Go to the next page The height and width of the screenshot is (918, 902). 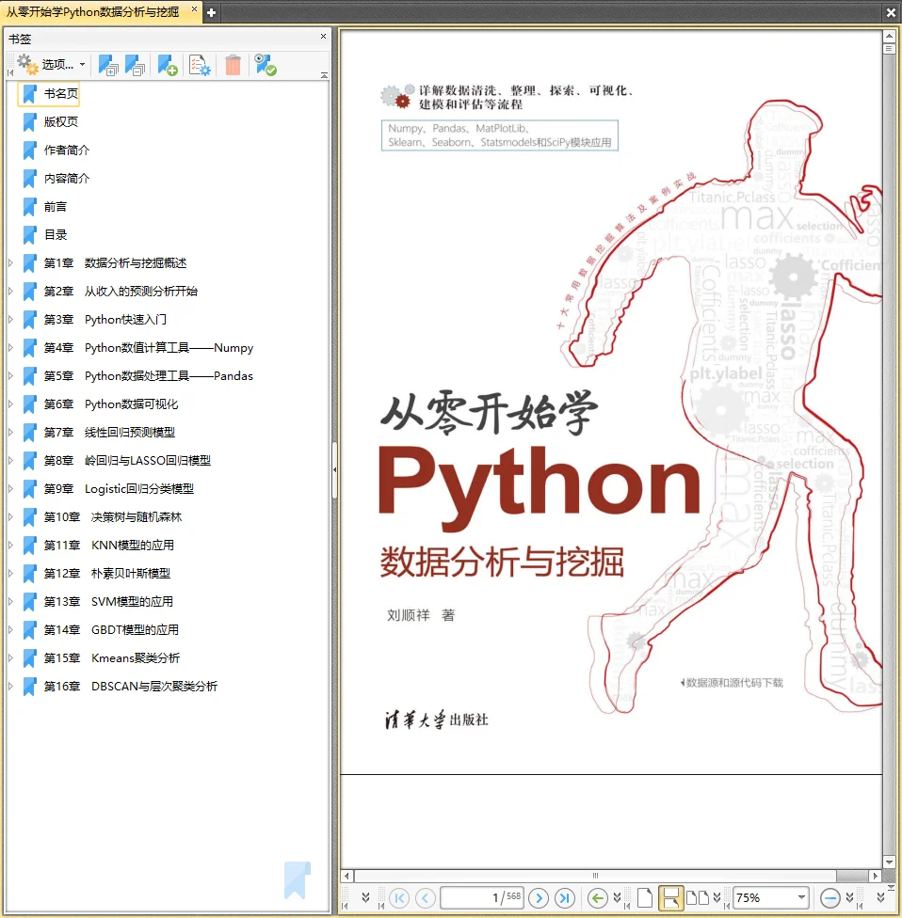(539, 897)
